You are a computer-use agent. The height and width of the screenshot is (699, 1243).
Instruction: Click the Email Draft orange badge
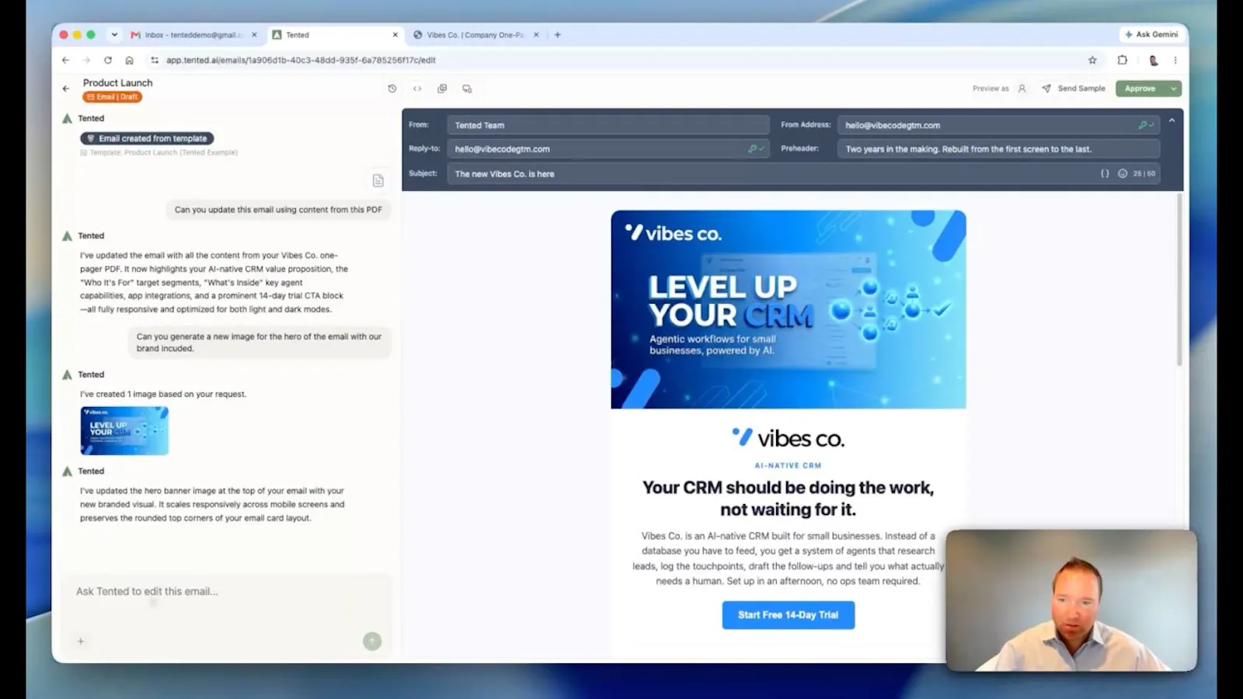113,97
